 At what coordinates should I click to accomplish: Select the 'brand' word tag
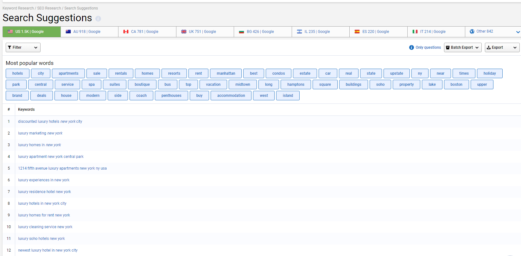tap(17, 96)
